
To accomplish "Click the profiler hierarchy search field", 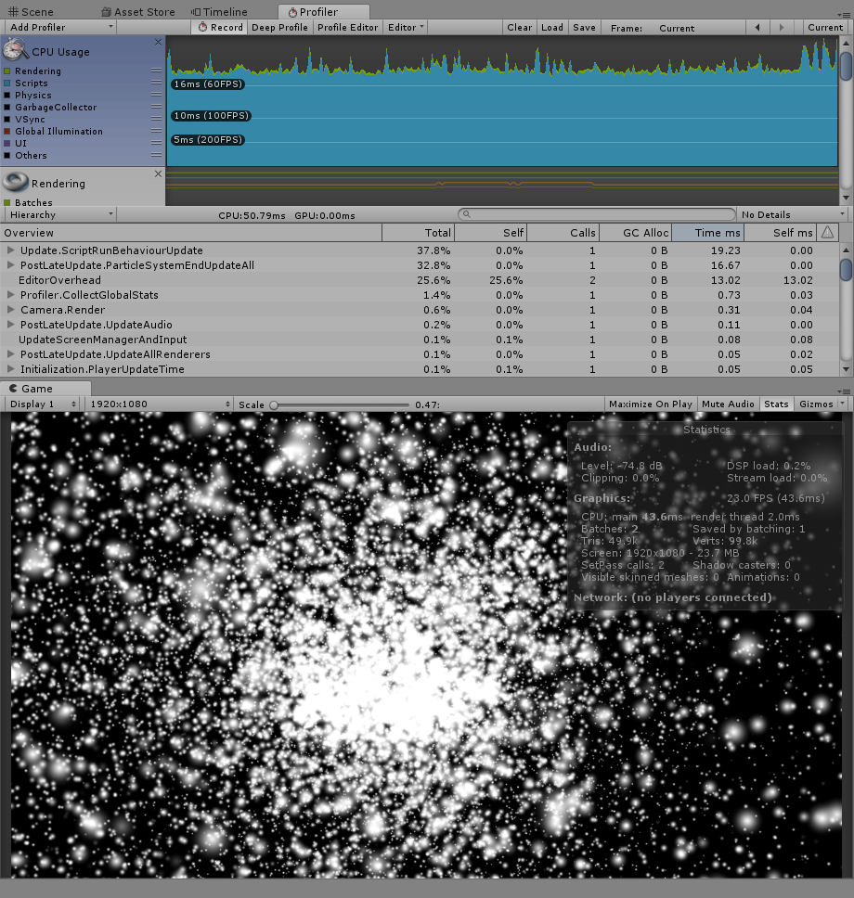I will point(597,214).
